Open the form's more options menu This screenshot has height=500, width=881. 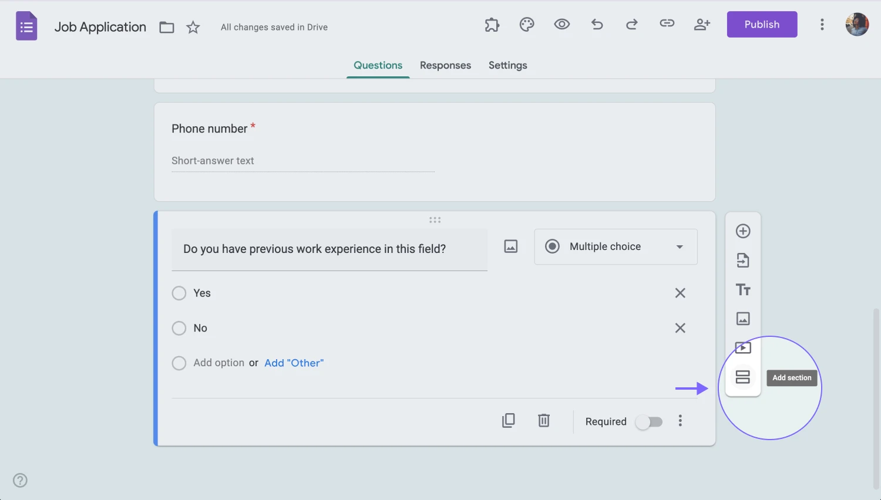click(x=822, y=25)
